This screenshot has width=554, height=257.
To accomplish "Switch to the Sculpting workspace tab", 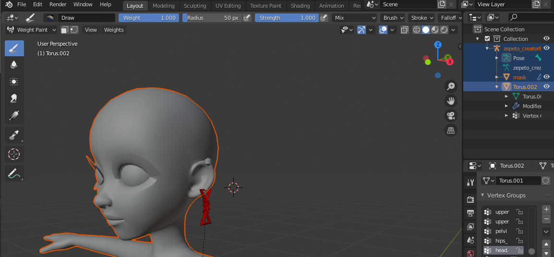I will point(195,6).
